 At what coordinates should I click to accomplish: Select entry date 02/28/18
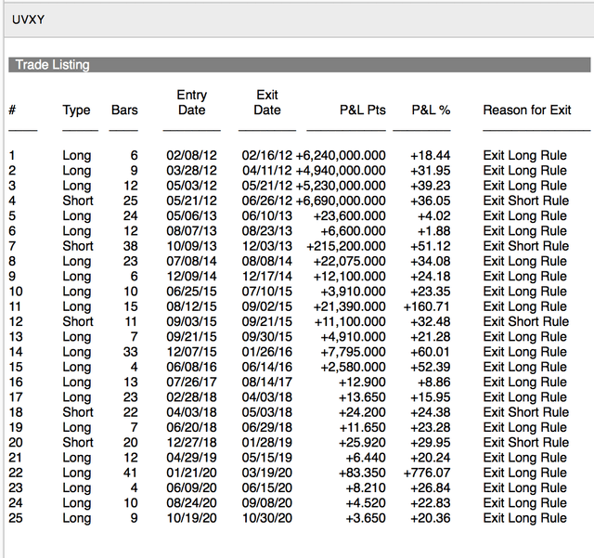(x=192, y=397)
